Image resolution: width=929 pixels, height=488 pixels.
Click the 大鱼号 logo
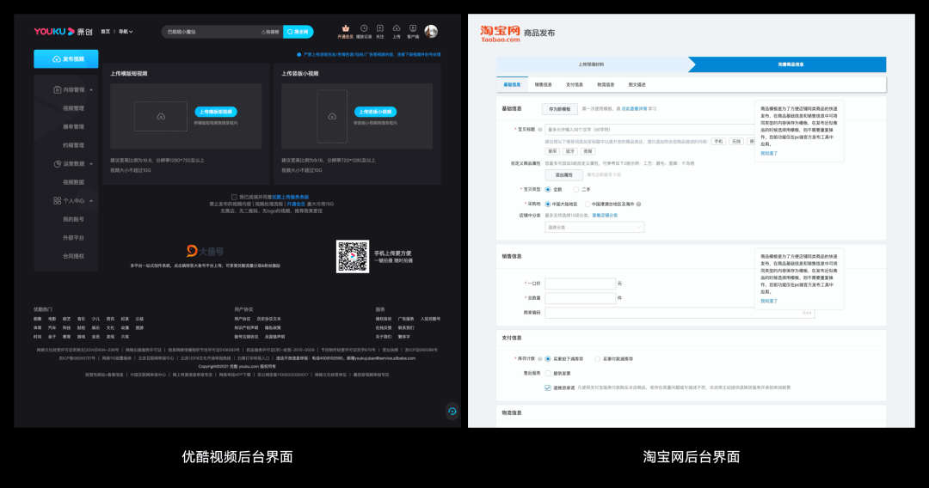pyautogui.click(x=205, y=251)
